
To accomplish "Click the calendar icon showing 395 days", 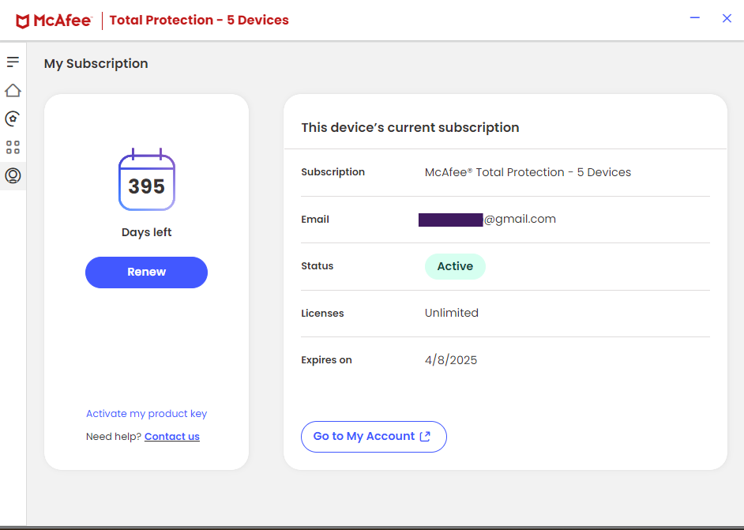I will coord(146,180).
